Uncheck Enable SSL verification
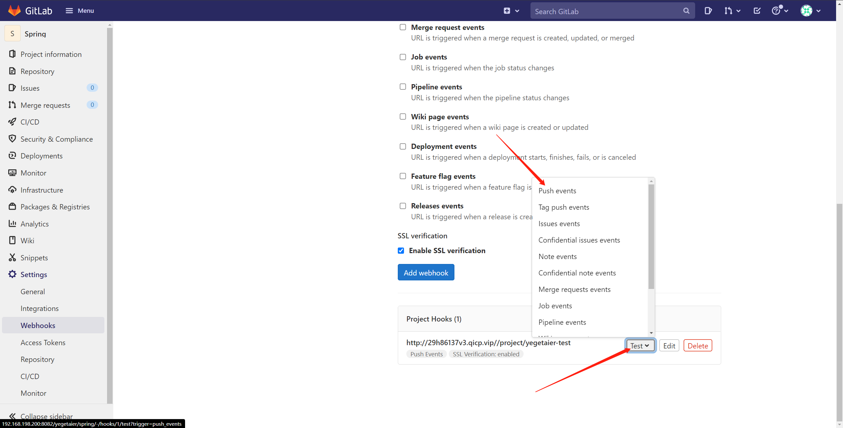The image size is (843, 428). pyautogui.click(x=401, y=250)
